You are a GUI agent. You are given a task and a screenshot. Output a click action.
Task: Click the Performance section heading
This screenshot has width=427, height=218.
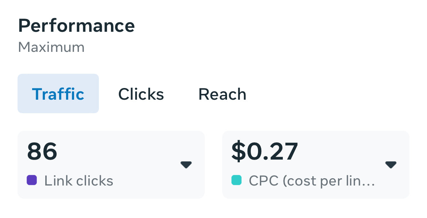77,25
